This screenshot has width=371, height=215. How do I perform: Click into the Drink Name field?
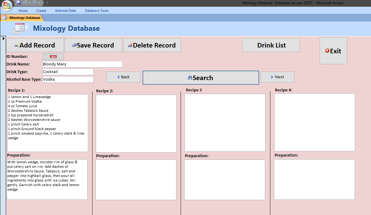point(82,64)
